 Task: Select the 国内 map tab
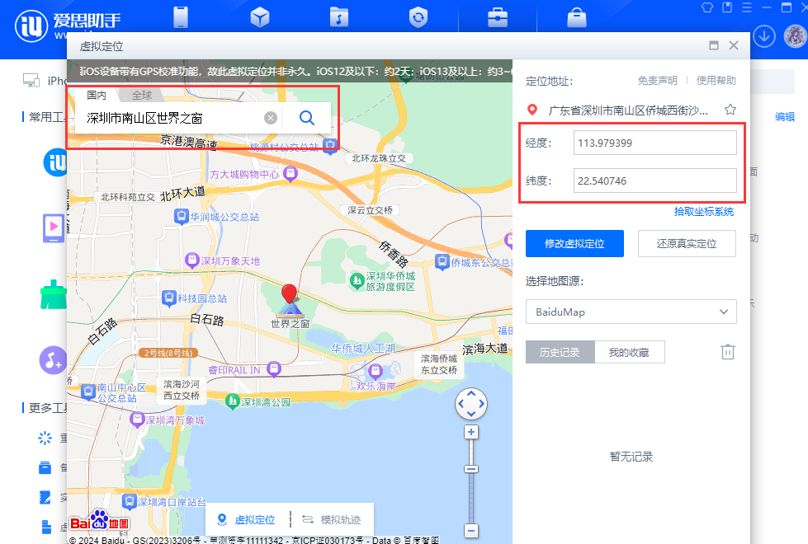tap(97, 96)
